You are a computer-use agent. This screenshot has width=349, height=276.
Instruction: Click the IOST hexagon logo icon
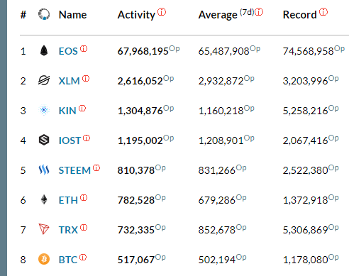click(44, 140)
